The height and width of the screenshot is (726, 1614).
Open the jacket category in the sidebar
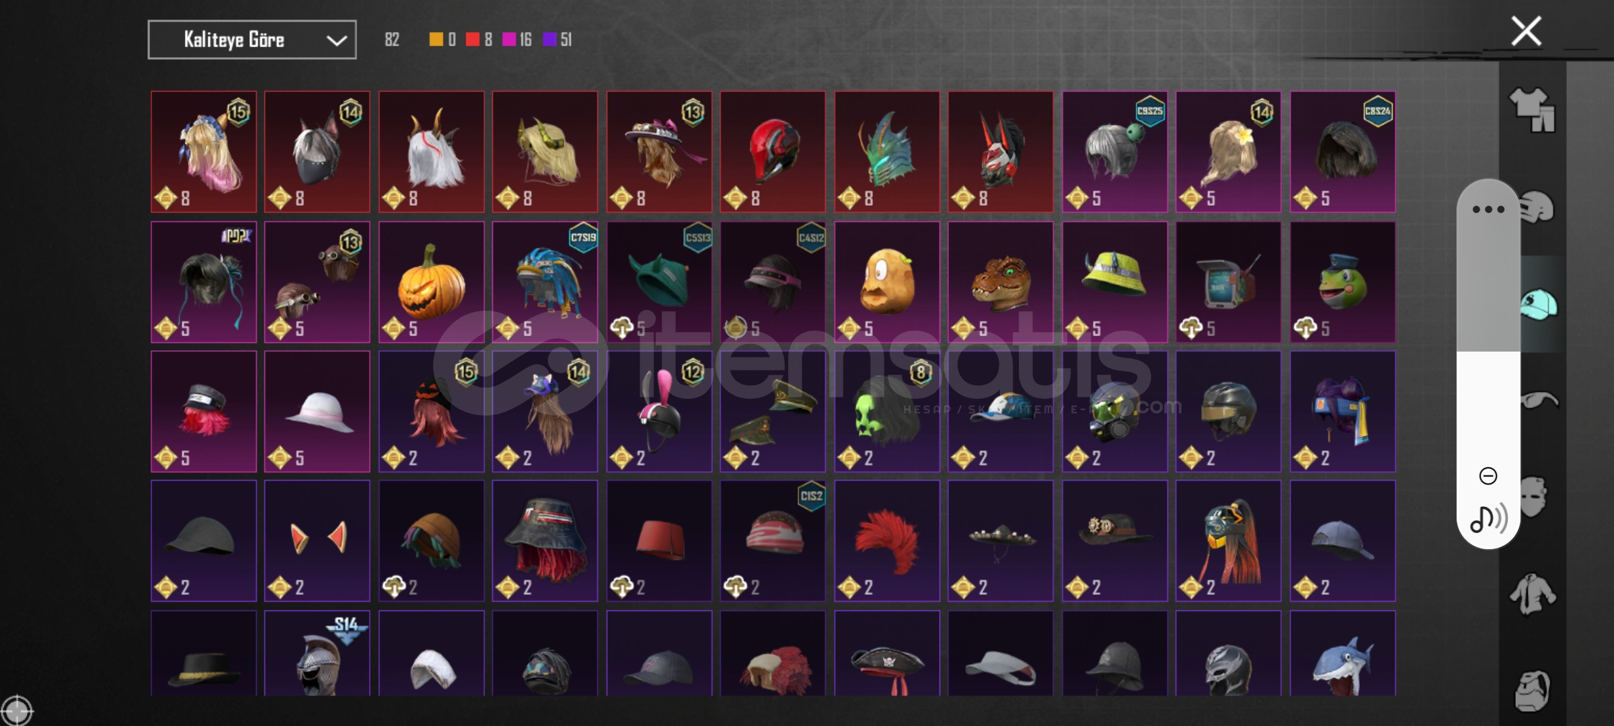(1533, 594)
